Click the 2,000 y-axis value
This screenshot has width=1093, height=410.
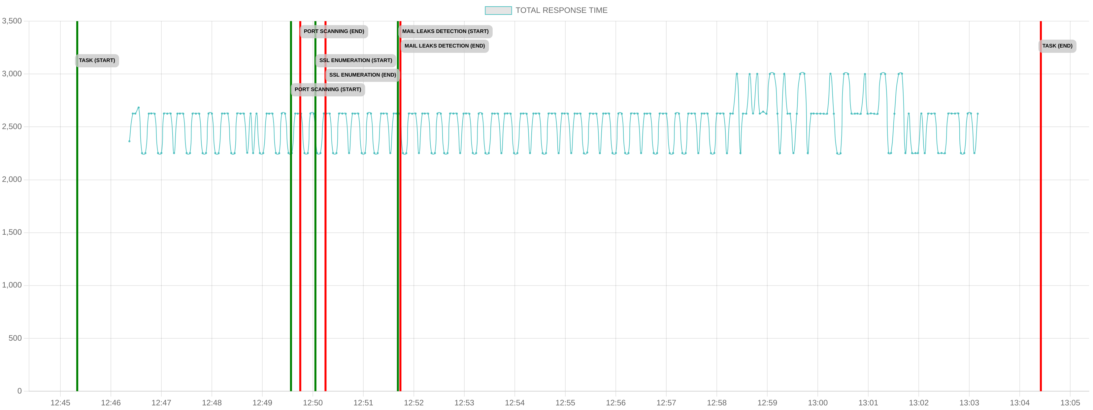(12, 180)
